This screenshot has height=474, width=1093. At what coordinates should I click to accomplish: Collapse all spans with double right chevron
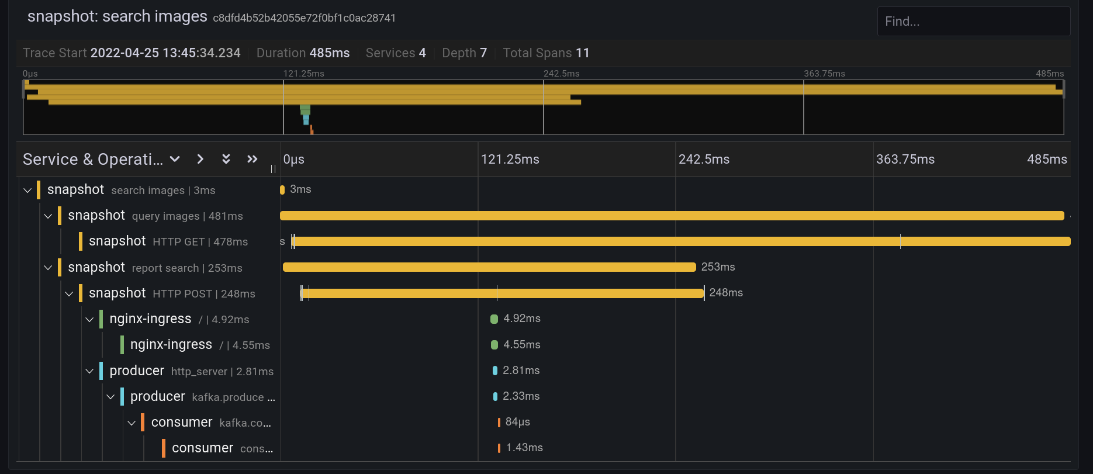point(253,159)
